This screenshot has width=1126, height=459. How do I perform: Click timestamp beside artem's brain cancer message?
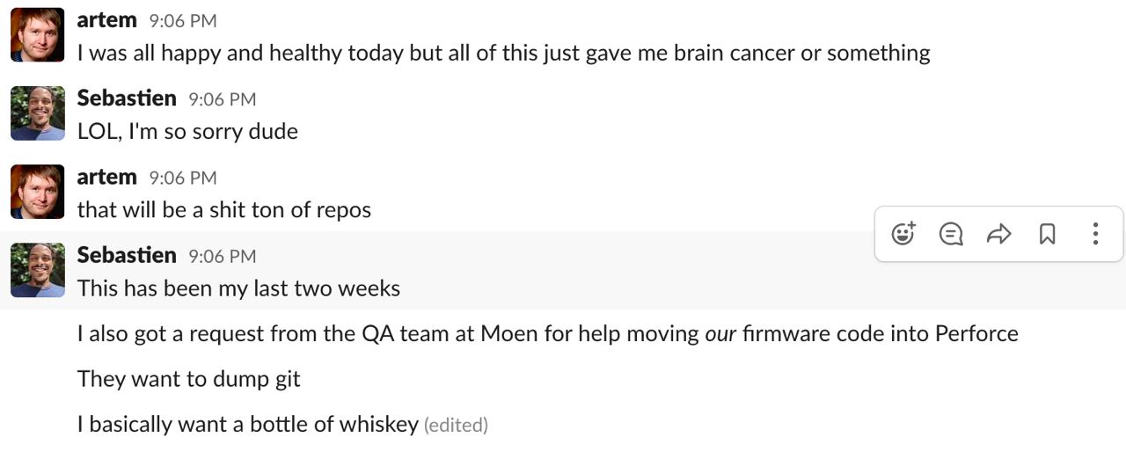(x=183, y=20)
